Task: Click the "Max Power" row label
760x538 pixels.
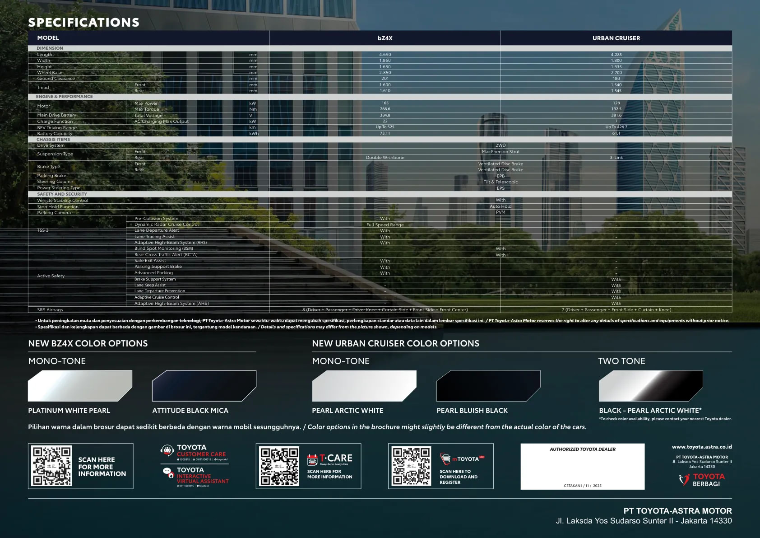Action: pos(146,103)
